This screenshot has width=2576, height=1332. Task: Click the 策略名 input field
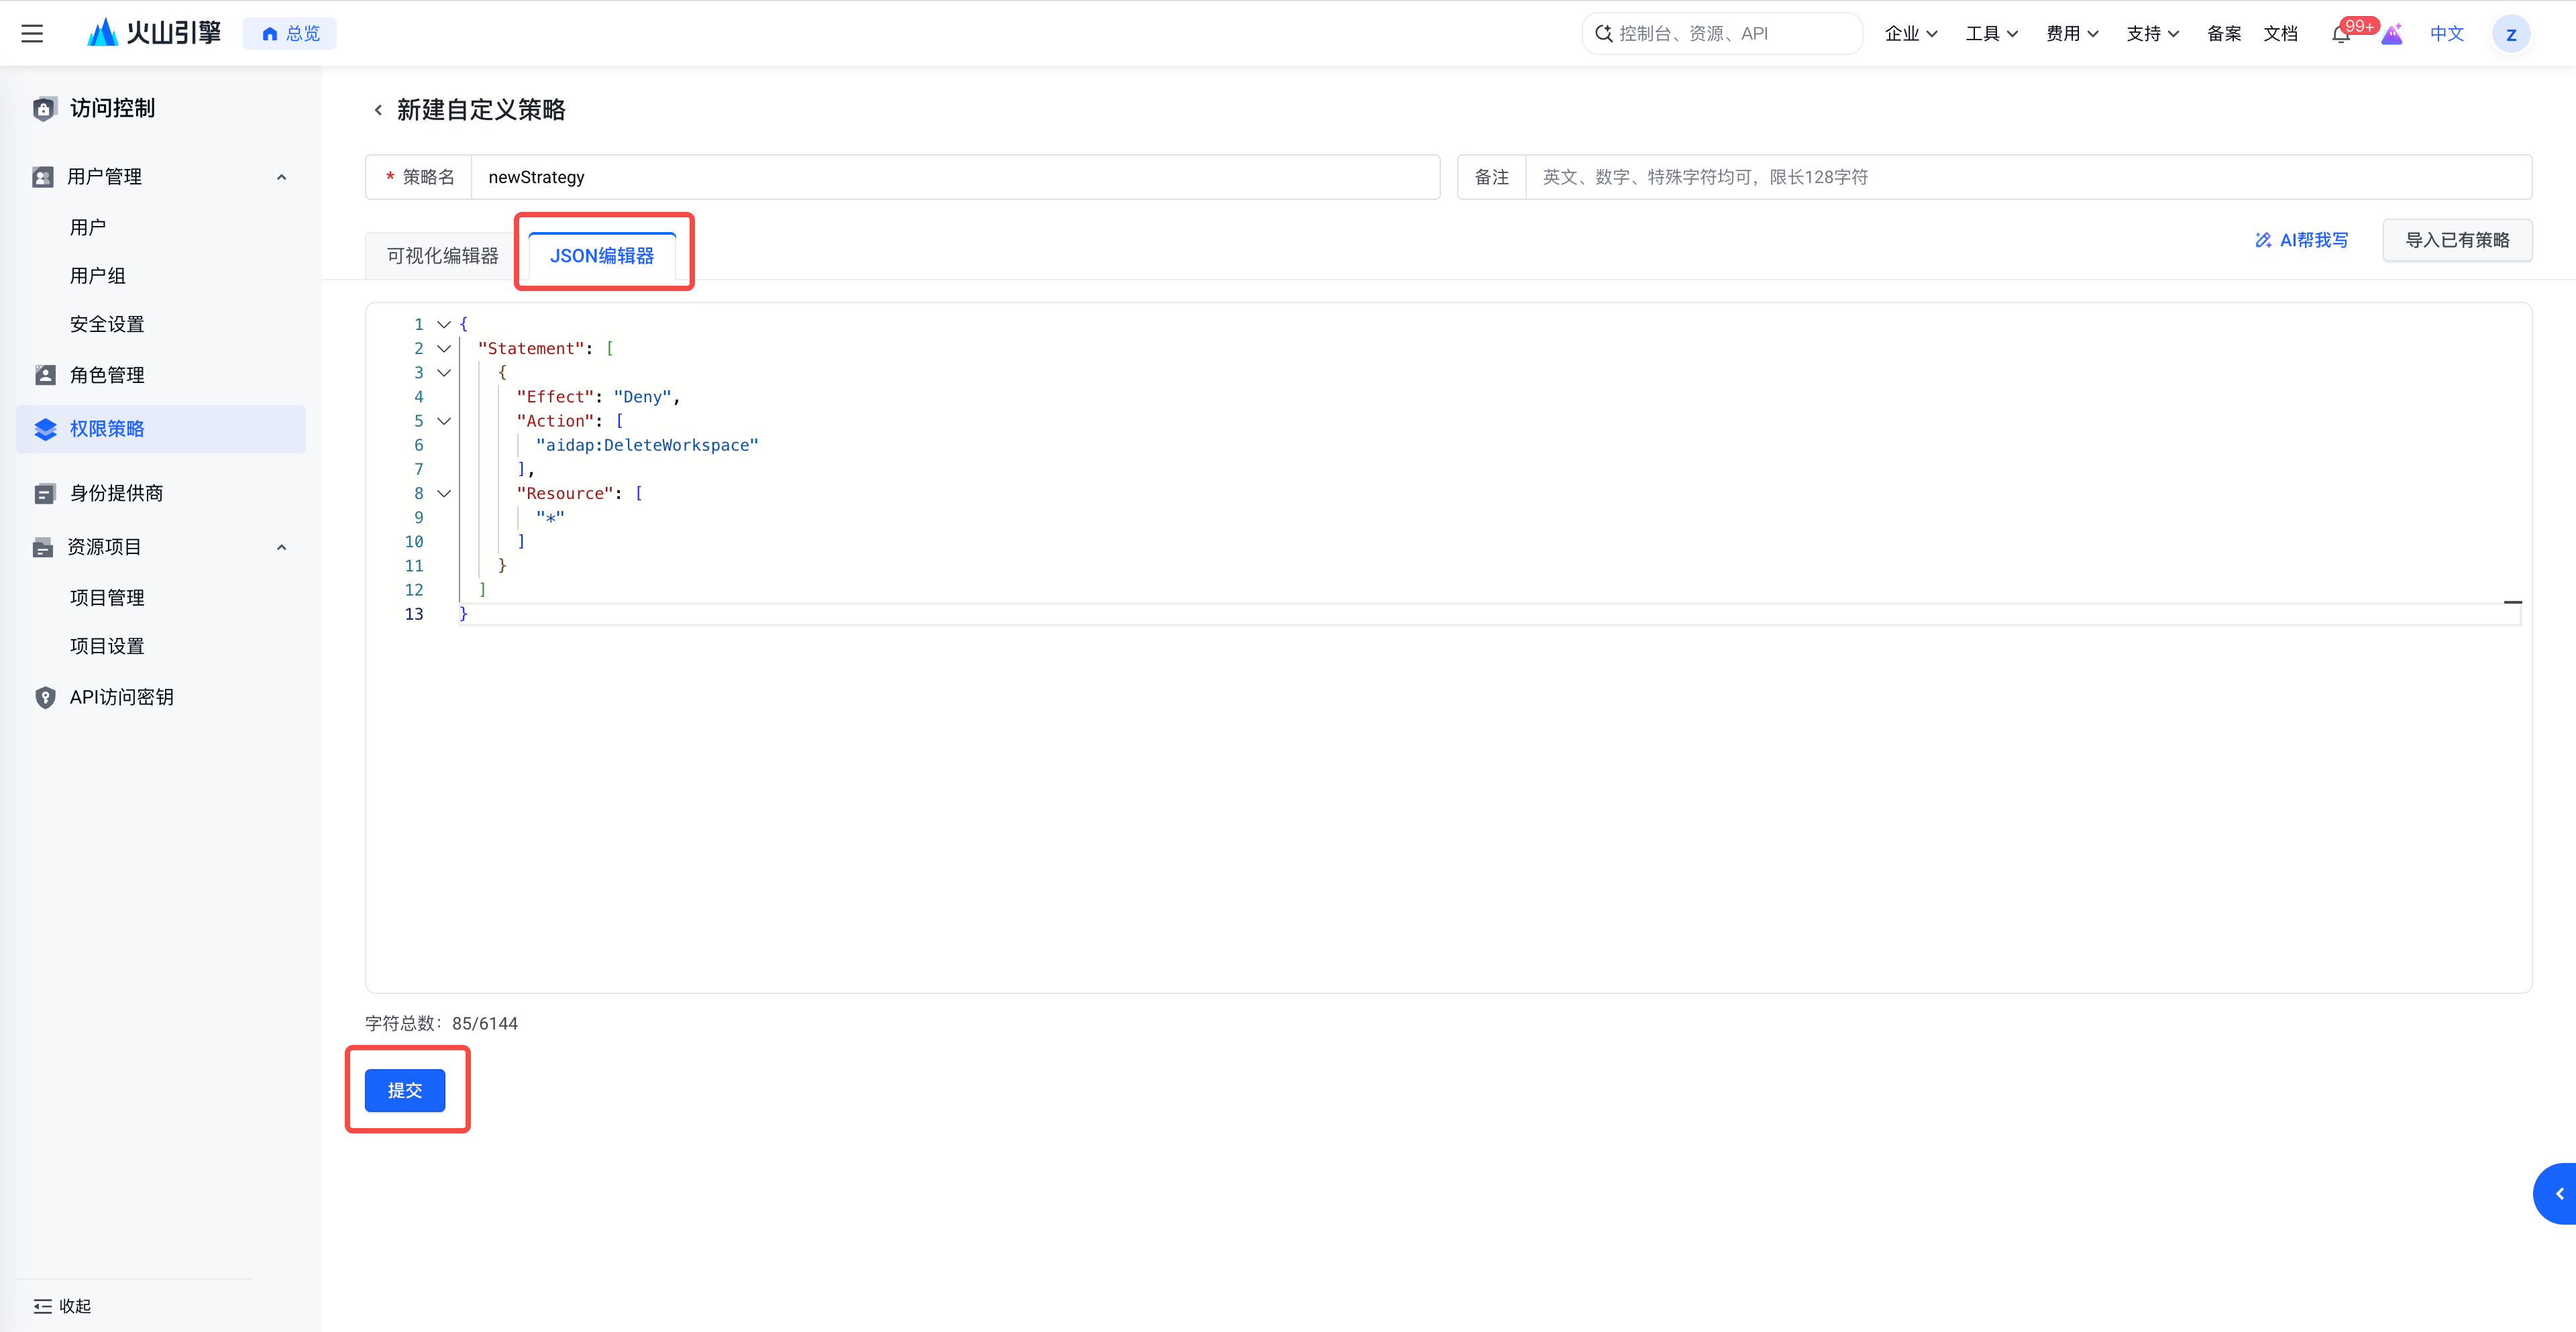(955, 177)
